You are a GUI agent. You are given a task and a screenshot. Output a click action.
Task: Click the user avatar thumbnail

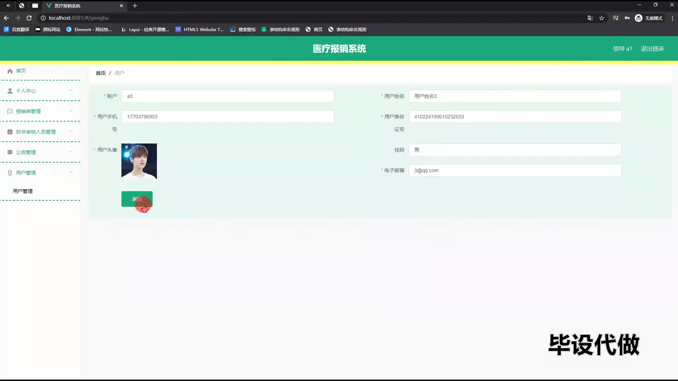click(139, 161)
